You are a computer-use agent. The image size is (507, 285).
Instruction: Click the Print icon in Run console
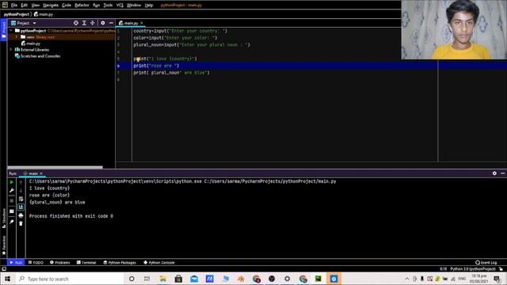[x=21, y=215]
